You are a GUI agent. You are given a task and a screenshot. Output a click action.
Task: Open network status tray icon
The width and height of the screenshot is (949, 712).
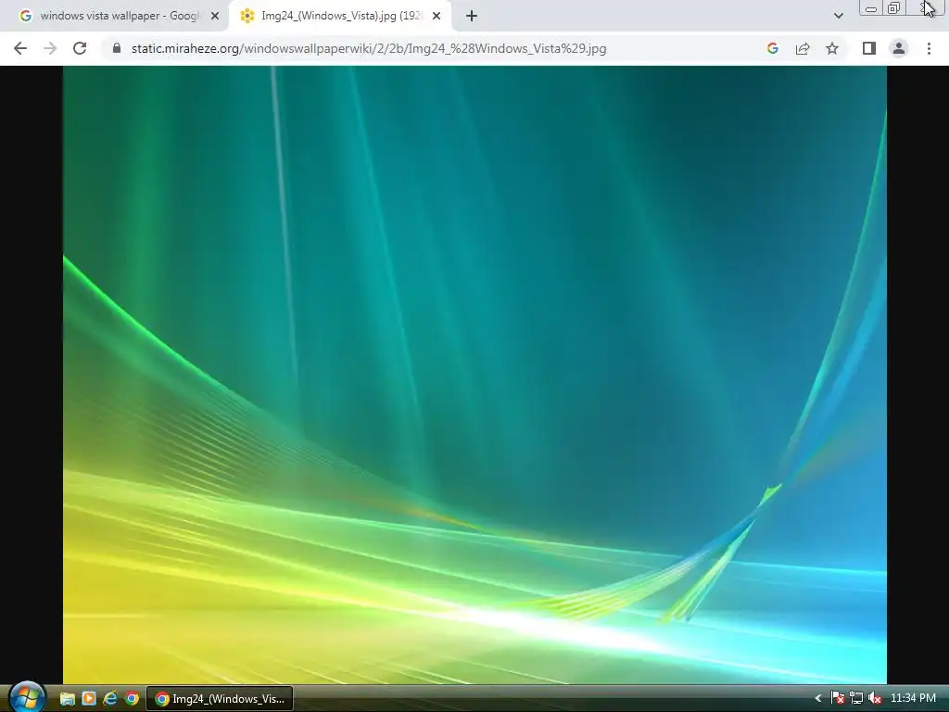pos(855,699)
